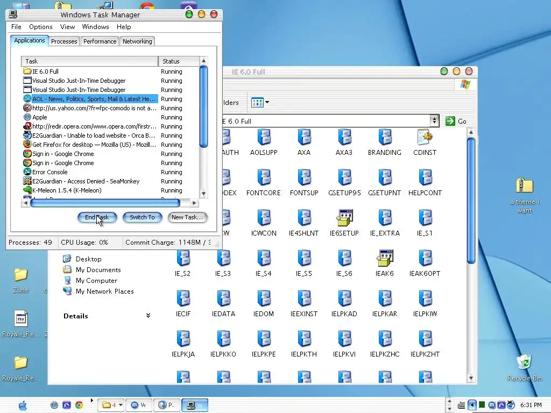
Task: Click Explorer window vertical scrollbar thumb
Action: [471, 200]
